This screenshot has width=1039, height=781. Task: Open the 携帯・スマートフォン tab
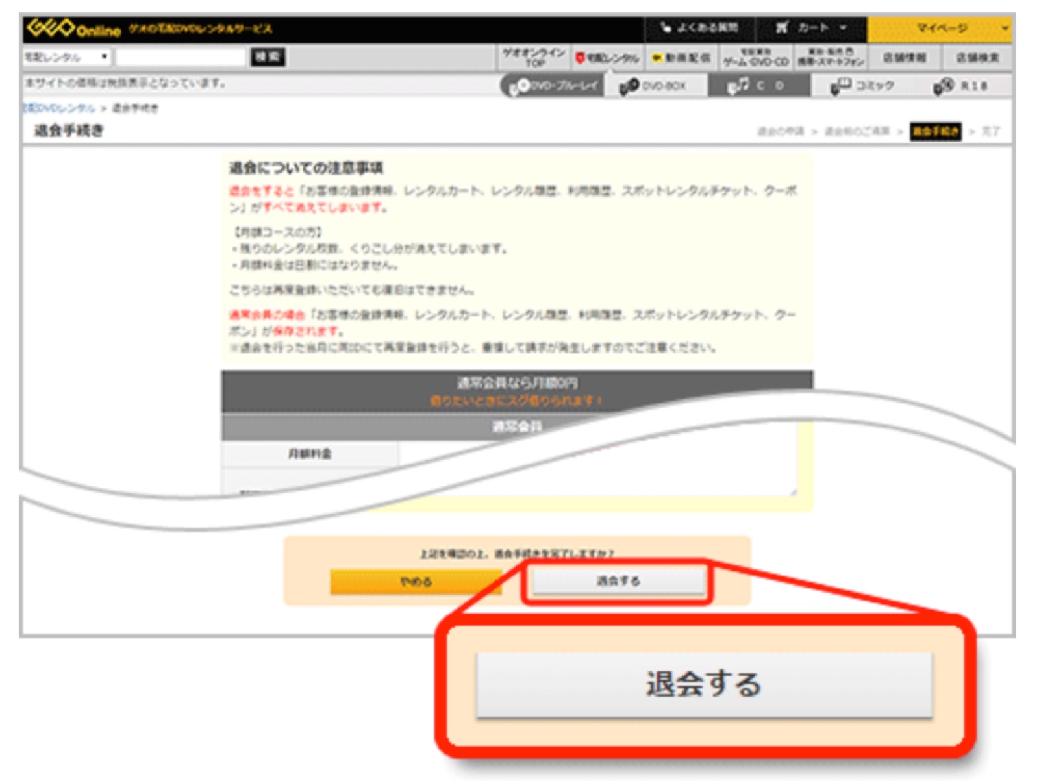[x=831, y=58]
